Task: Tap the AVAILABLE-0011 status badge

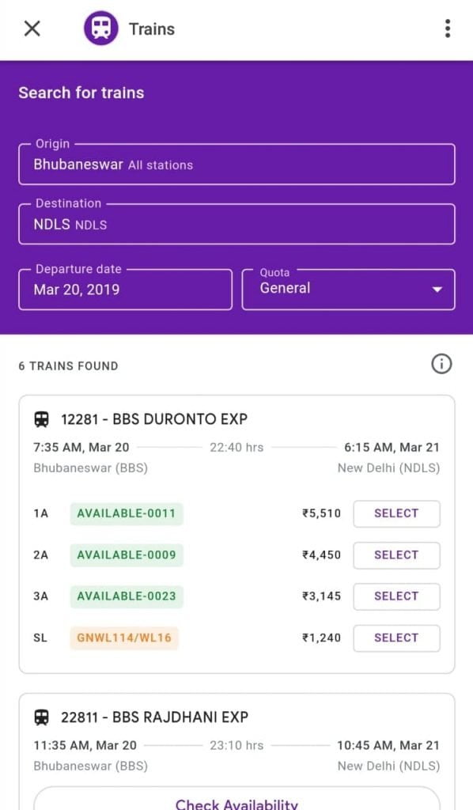Action: click(127, 513)
